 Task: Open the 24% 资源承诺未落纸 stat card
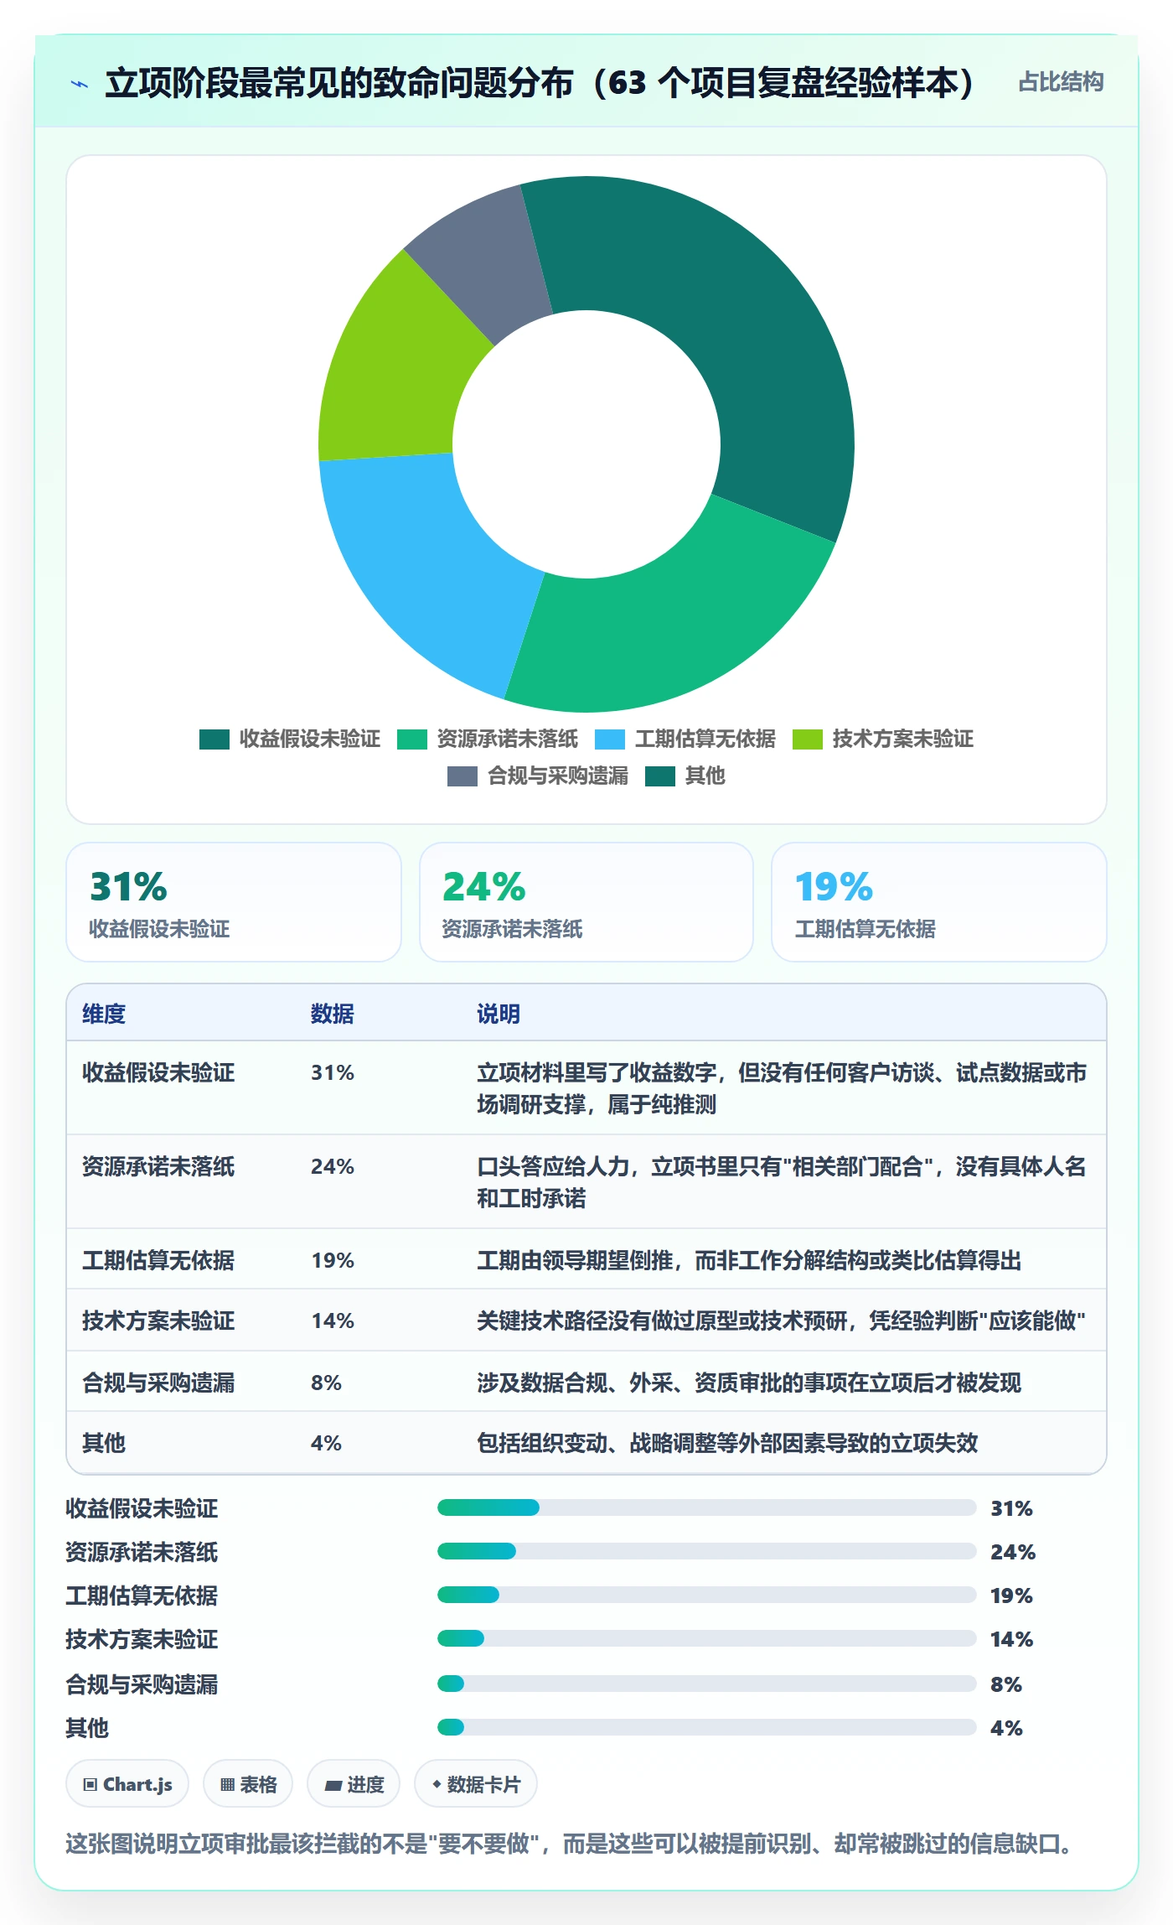(586, 902)
